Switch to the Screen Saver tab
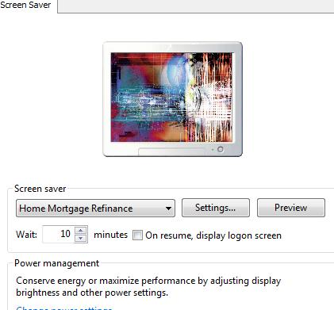This screenshot has width=334, height=310. 25,5
